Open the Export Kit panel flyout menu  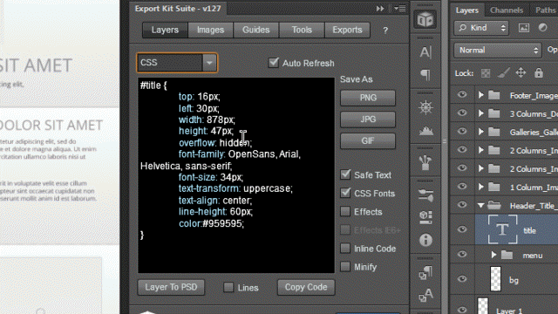coord(400,9)
